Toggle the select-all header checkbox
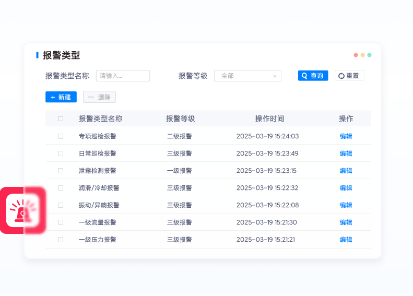 point(61,119)
